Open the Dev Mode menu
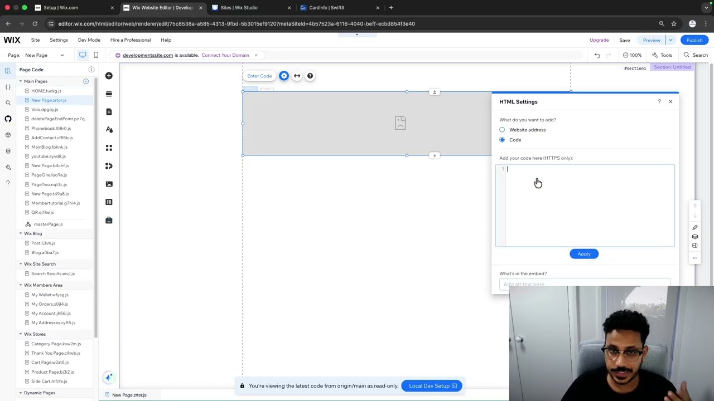This screenshot has width=714, height=401. [x=89, y=40]
